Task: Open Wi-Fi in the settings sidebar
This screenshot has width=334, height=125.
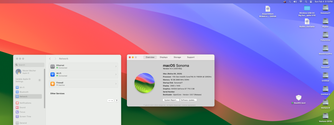Action: 28,87
